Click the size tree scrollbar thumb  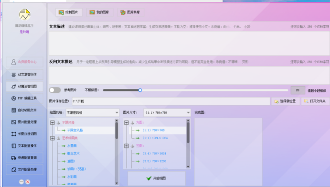[x=188, y=133]
